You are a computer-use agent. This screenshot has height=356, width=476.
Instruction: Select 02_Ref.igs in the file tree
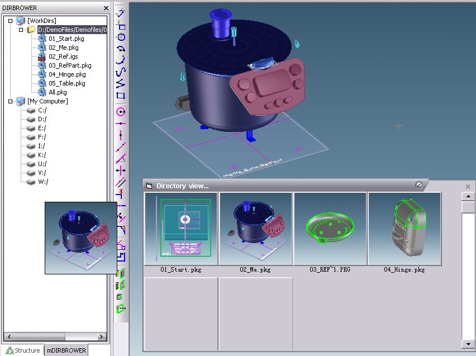63,56
